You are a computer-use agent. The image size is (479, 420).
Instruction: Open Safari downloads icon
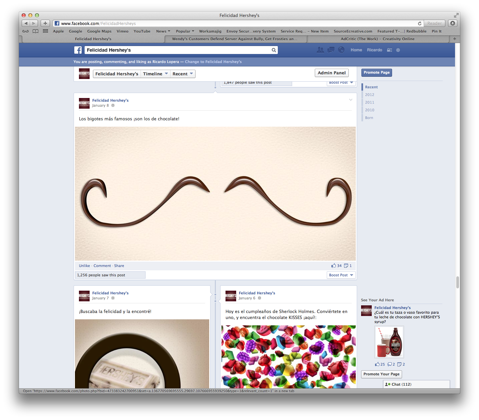(x=453, y=23)
